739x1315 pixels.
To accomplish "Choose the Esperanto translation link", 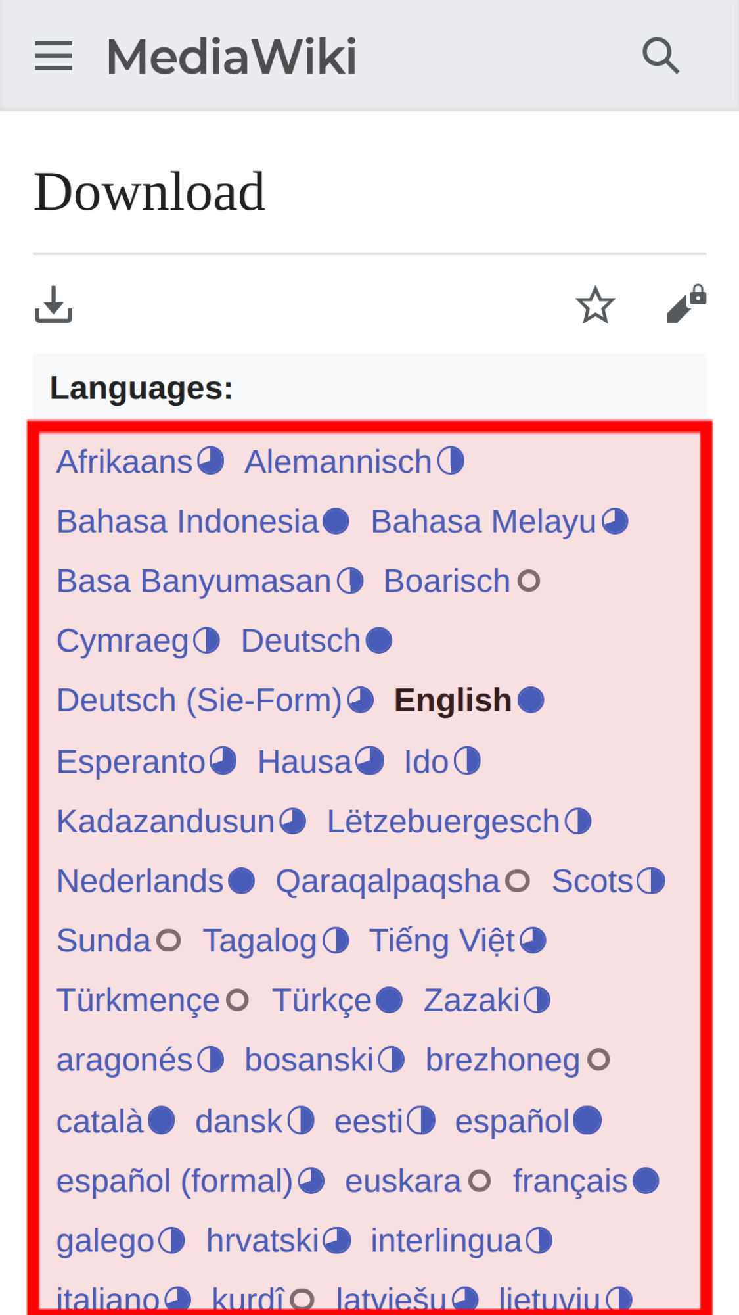I will [x=131, y=762].
